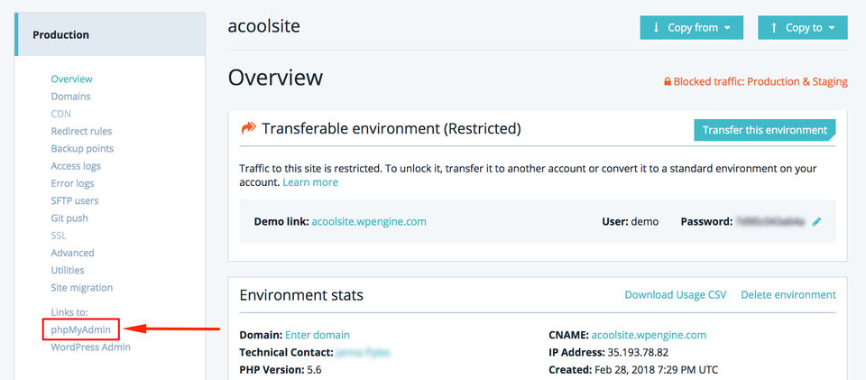Open Backup points page
This screenshot has height=380, width=866.
point(82,149)
